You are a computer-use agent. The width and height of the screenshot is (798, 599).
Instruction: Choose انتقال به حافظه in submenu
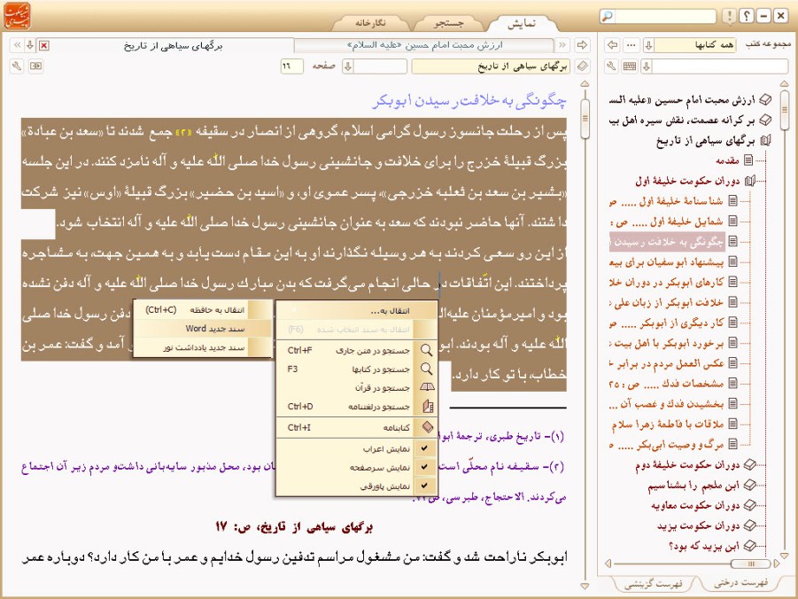pyautogui.click(x=203, y=309)
